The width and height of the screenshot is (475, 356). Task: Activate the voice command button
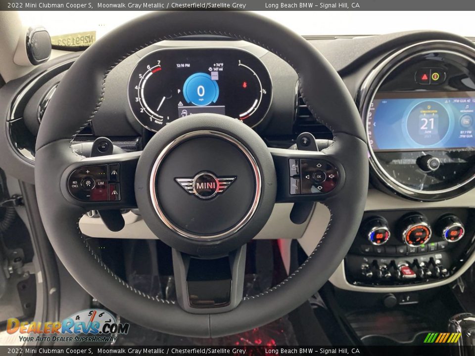pyautogui.click(x=294, y=168)
